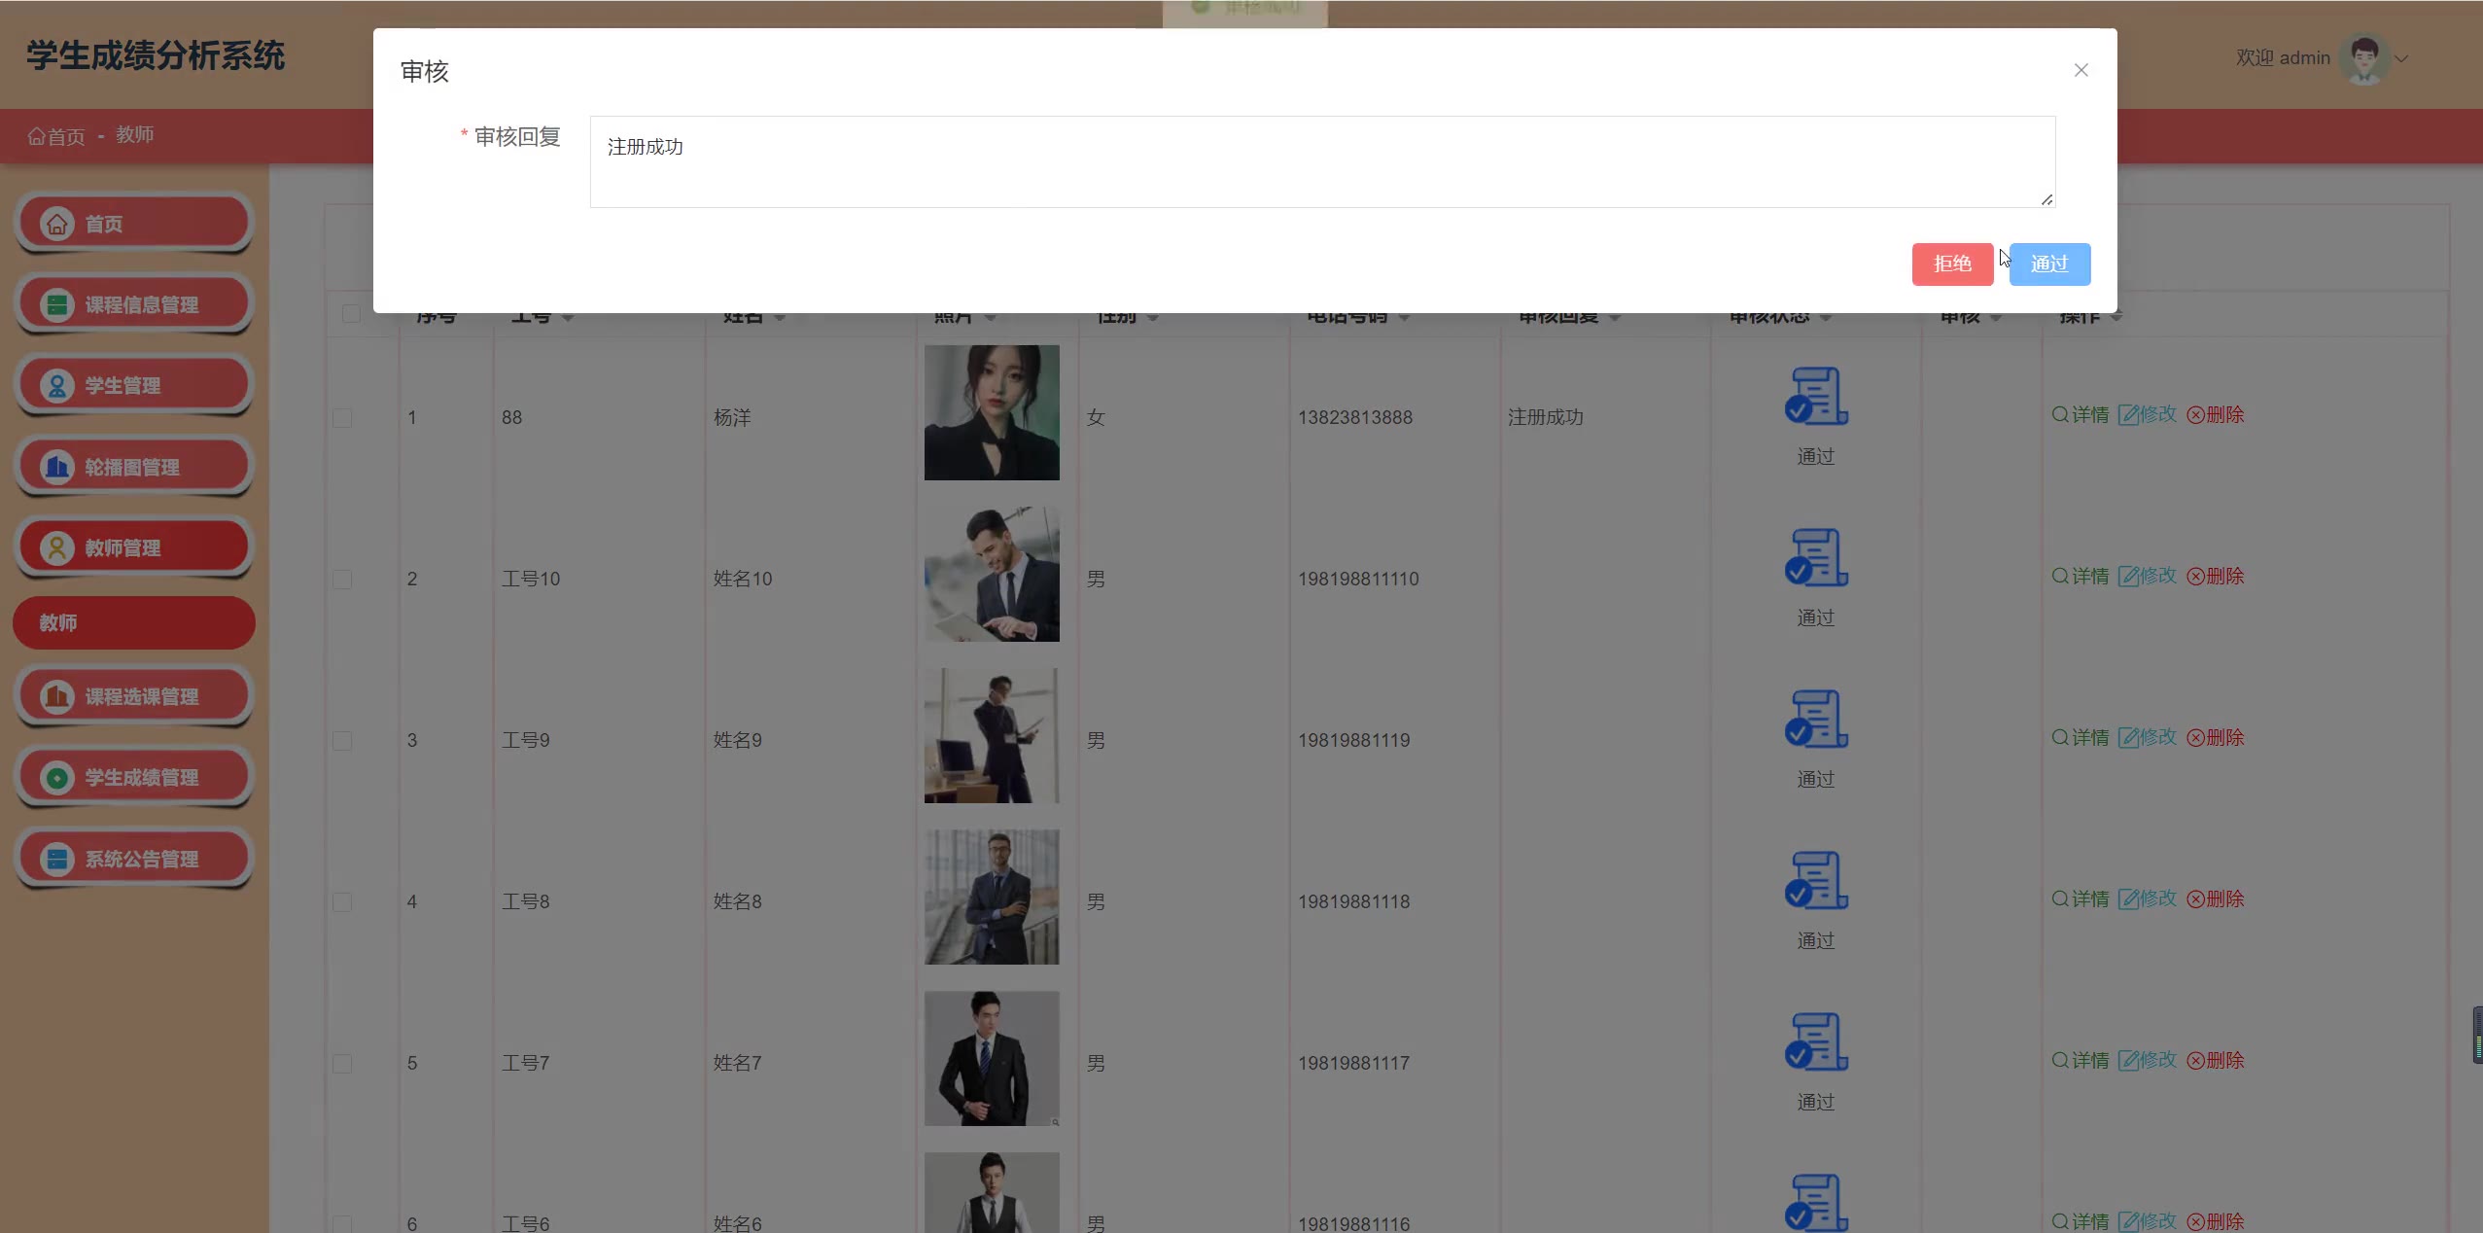
Task: Check the row checkbox for 姓名10
Action: pos(342,580)
